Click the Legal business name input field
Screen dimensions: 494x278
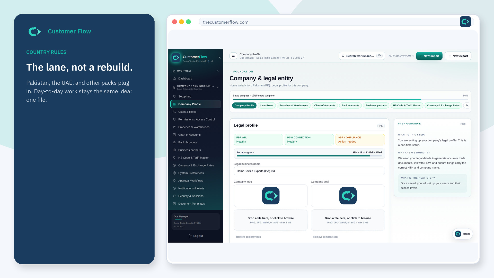click(309, 171)
